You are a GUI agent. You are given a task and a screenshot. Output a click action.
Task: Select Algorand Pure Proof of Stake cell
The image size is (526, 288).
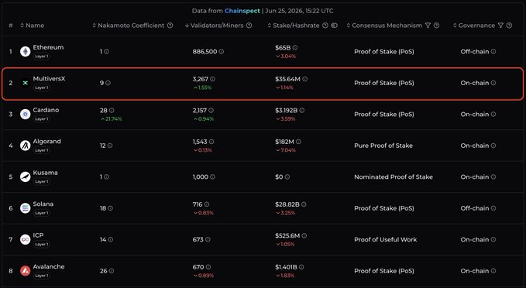[x=383, y=146]
